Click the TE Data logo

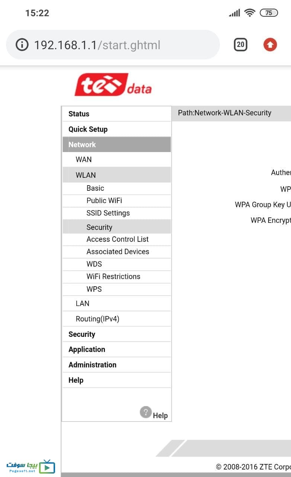113,85
